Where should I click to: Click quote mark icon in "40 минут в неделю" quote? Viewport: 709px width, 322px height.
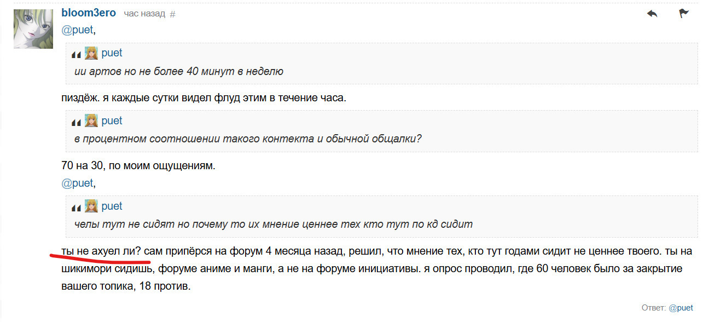pos(77,54)
